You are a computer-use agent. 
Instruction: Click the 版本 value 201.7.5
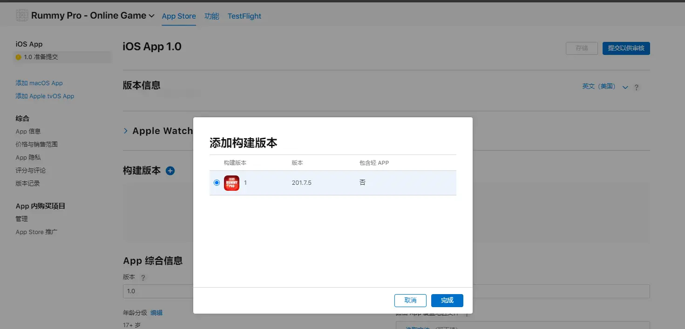pos(302,183)
